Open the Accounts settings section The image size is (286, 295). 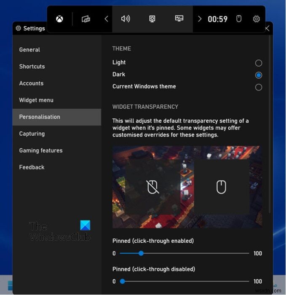pos(56,83)
